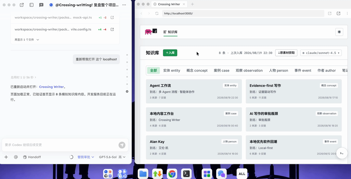Open the four-square grid dock app
The image size is (351, 179).
(207, 173)
